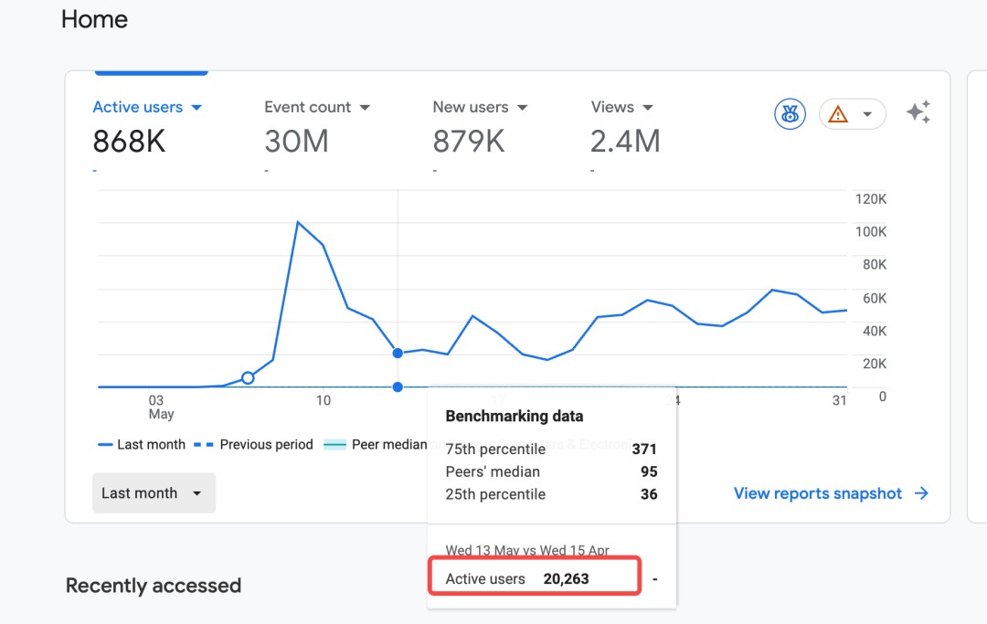
Task: Click the Recently accessed heading
Action: point(154,586)
